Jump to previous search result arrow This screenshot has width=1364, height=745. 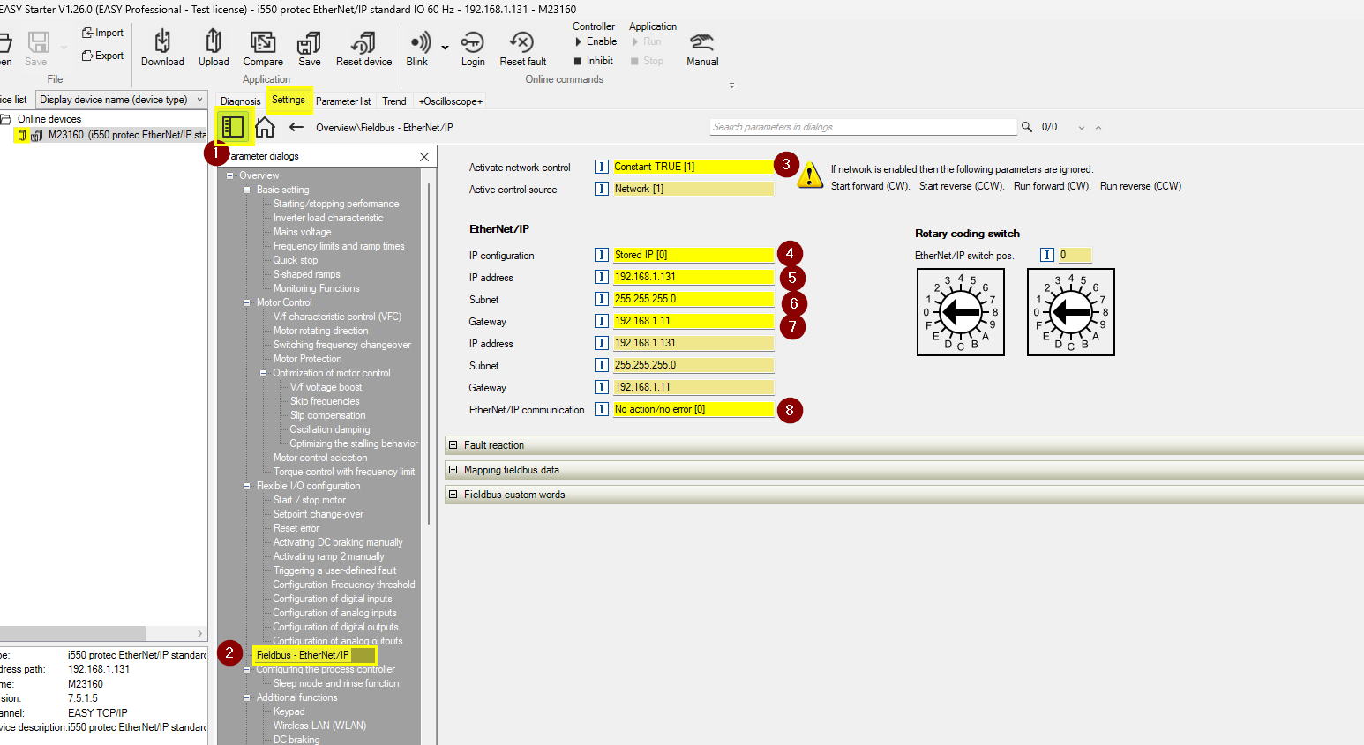1098,128
